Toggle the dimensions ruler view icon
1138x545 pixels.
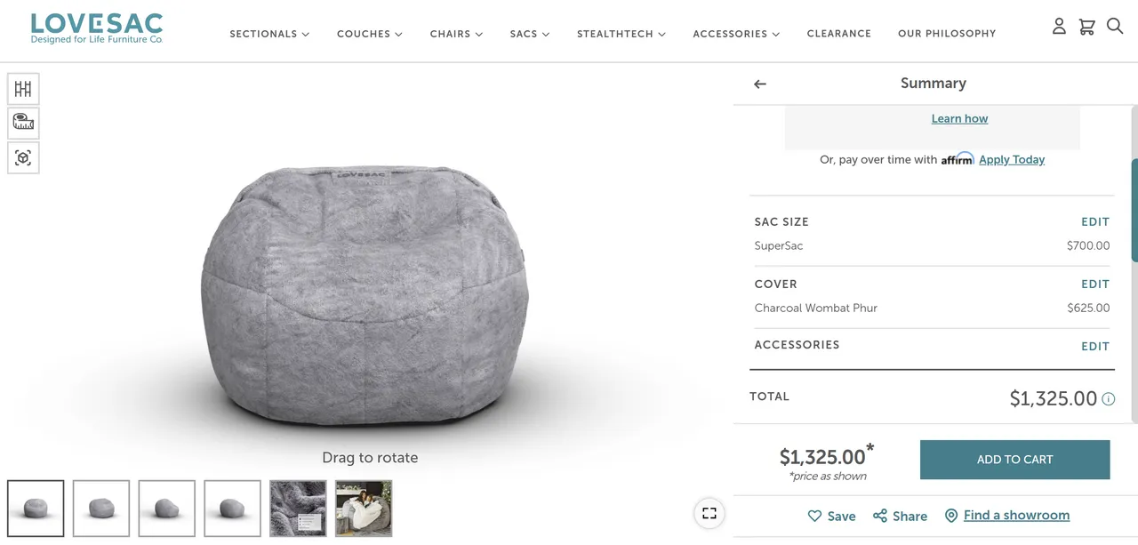(23, 123)
